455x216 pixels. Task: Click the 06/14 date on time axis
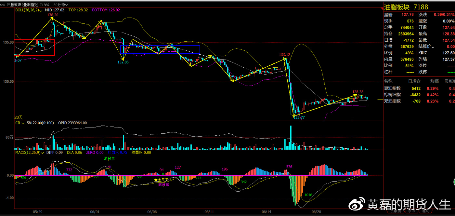pos(266,211)
